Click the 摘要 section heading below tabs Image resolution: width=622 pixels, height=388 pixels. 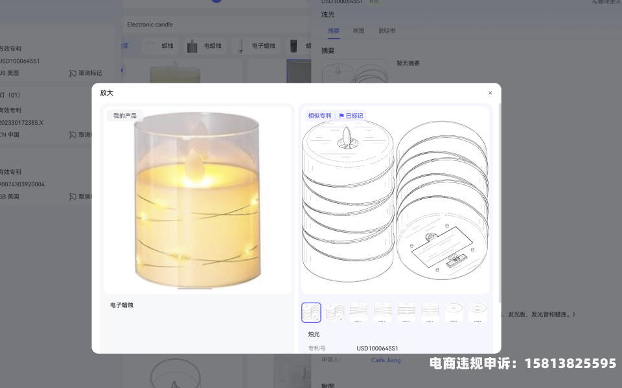click(x=328, y=50)
